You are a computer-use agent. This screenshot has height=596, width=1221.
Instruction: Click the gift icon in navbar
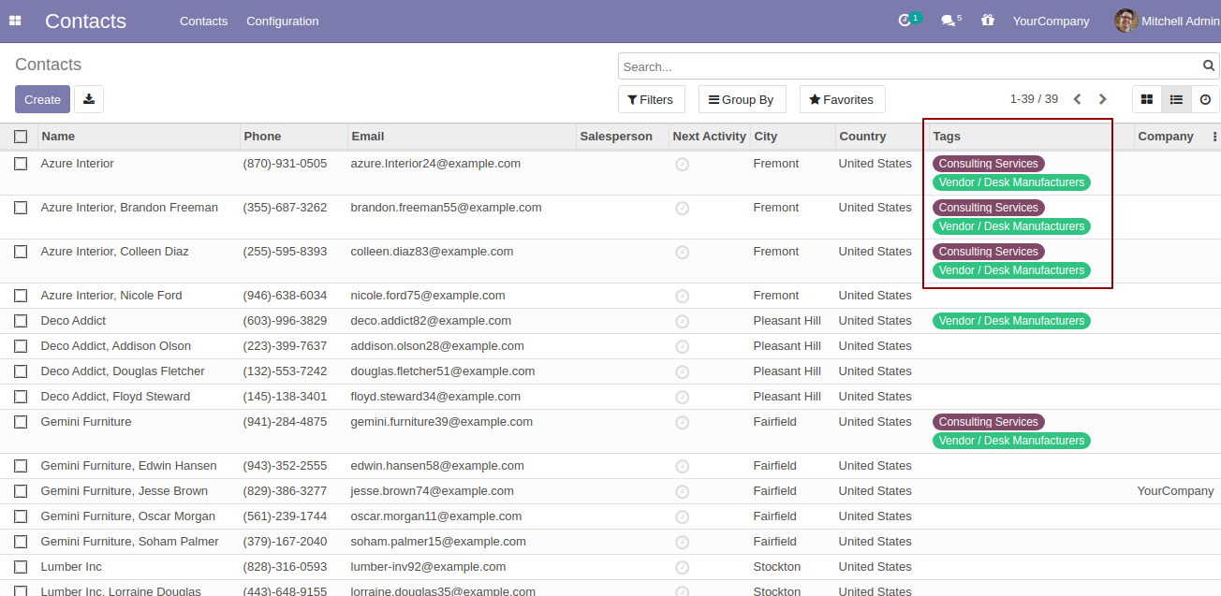pos(988,20)
